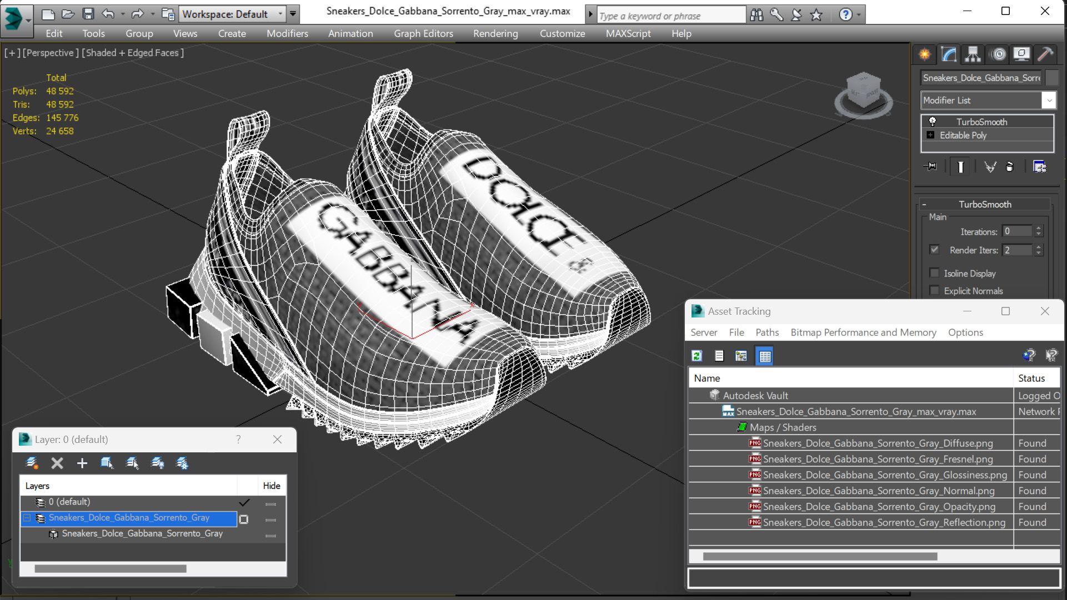
Task: Open the Hierarchy command panel tab
Action: pos(973,54)
